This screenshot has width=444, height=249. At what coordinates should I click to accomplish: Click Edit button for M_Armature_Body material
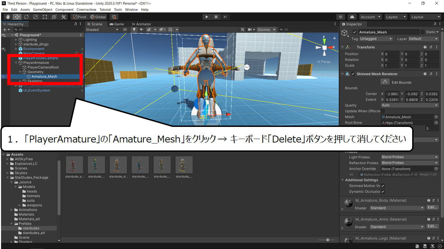pyautogui.click(x=433, y=207)
